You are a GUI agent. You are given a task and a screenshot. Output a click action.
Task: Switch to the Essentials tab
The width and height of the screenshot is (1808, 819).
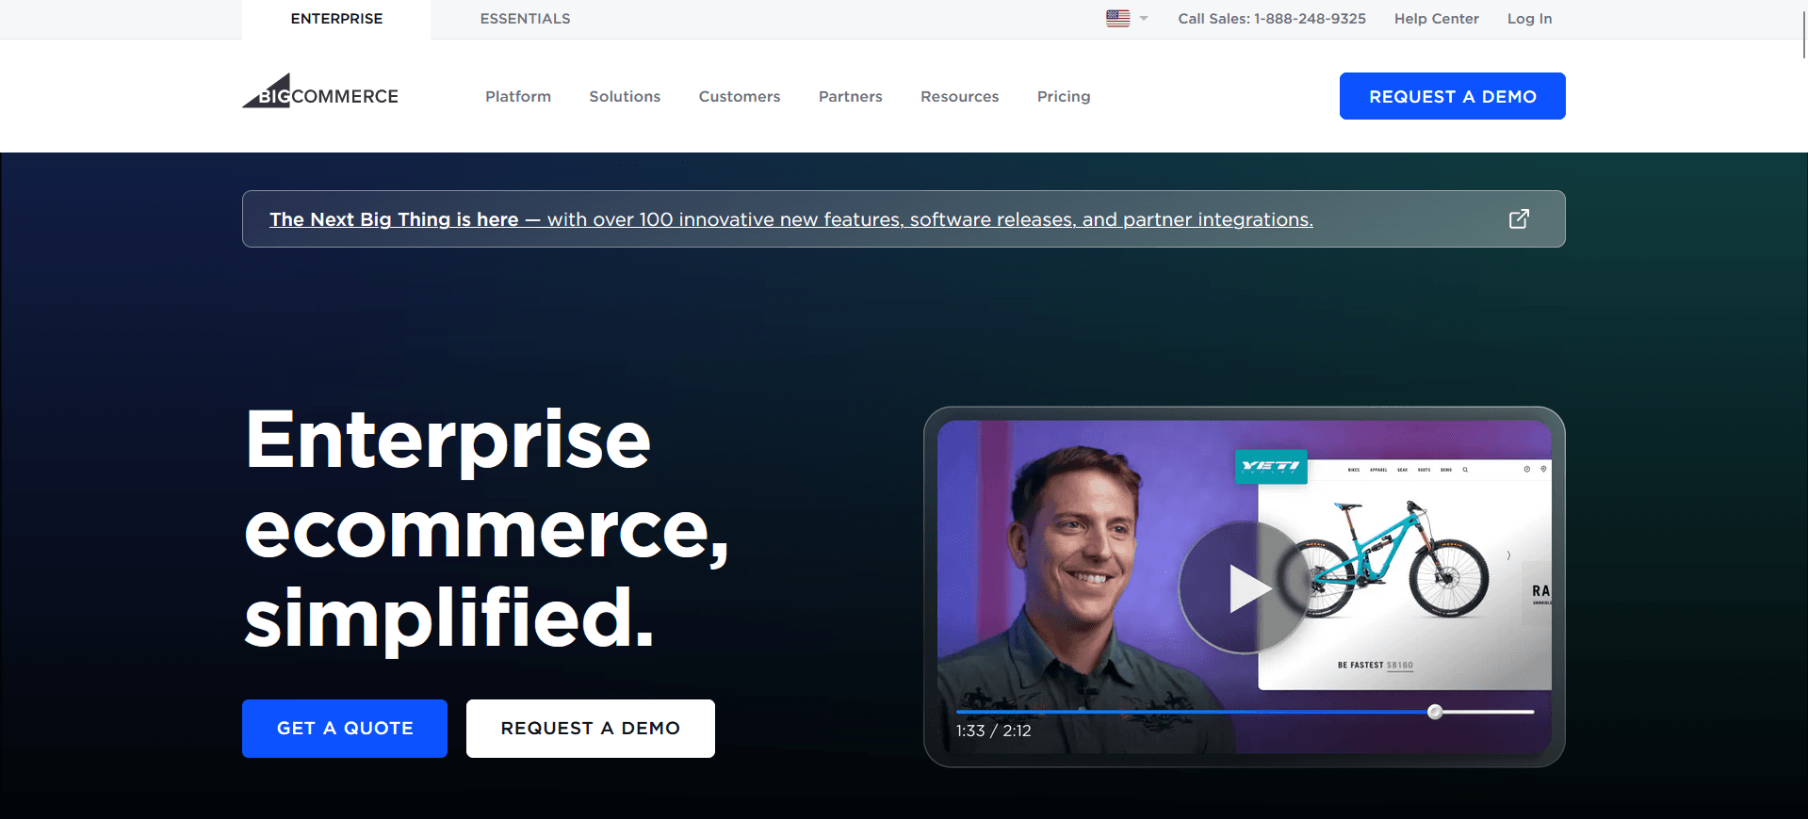[x=525, y=19]
